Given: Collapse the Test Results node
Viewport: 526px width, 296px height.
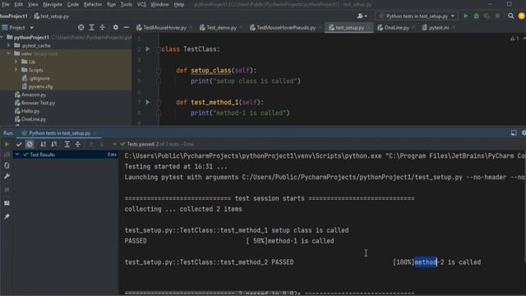Looking at the screenshot, I should [16, 155].
